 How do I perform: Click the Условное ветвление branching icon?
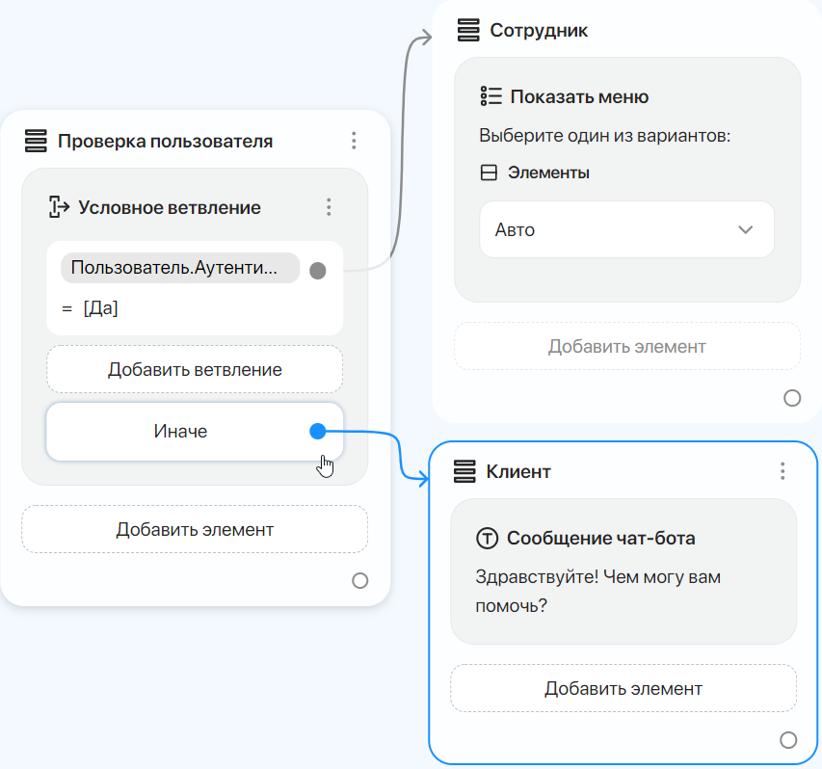coord(60,207)
